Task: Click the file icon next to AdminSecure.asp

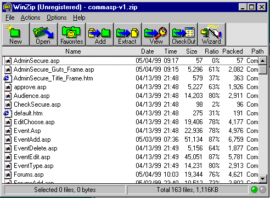Action: pos(8,61)
